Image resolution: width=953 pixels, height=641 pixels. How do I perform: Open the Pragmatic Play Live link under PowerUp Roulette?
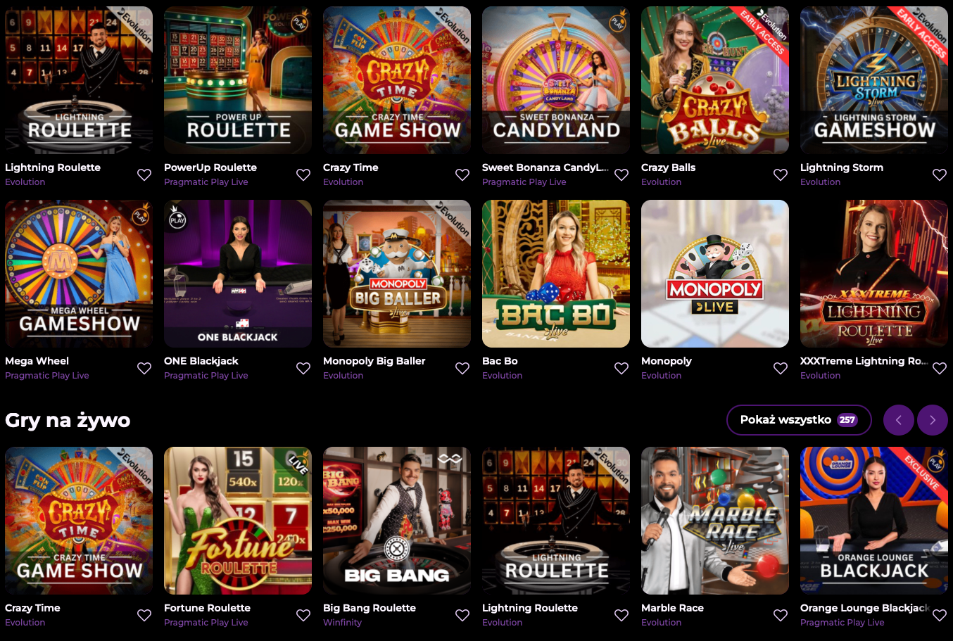pyautogui.click(x=206, y=182)
